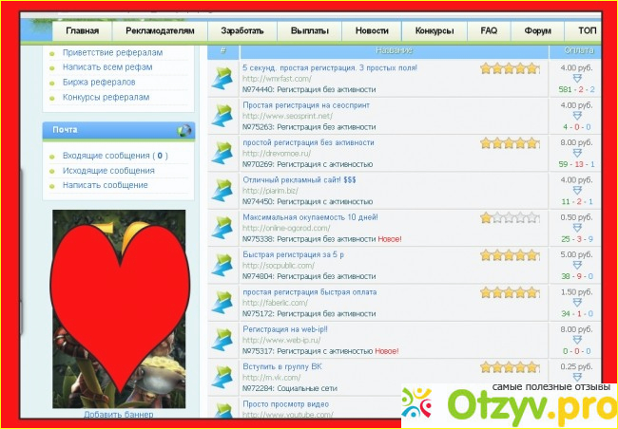This screenshot has height=429, width=618.
Task: Expand details arrow under 4.00 руб. first task
Action: point(576,79)
